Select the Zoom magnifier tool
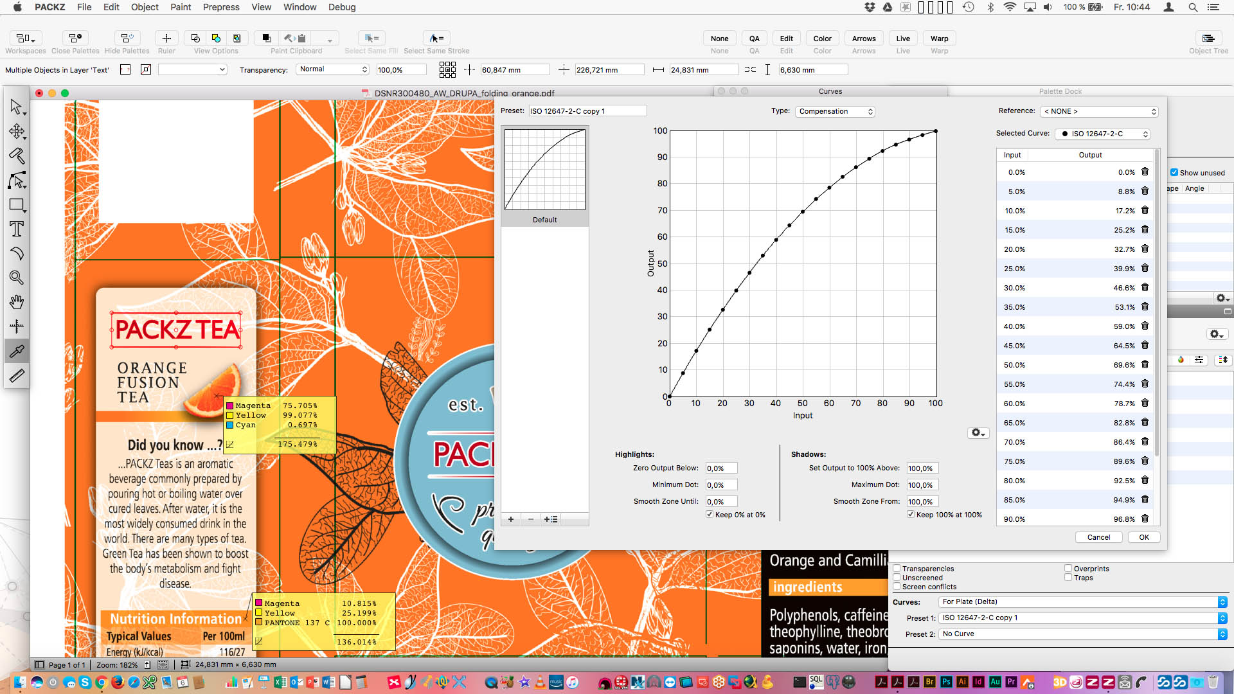1234x694 pixels. coord(17,278)
